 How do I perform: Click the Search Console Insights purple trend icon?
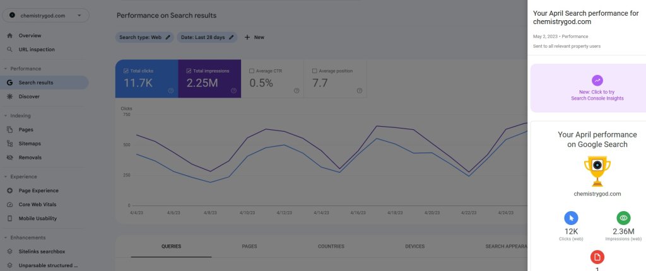tap(597, 80)
